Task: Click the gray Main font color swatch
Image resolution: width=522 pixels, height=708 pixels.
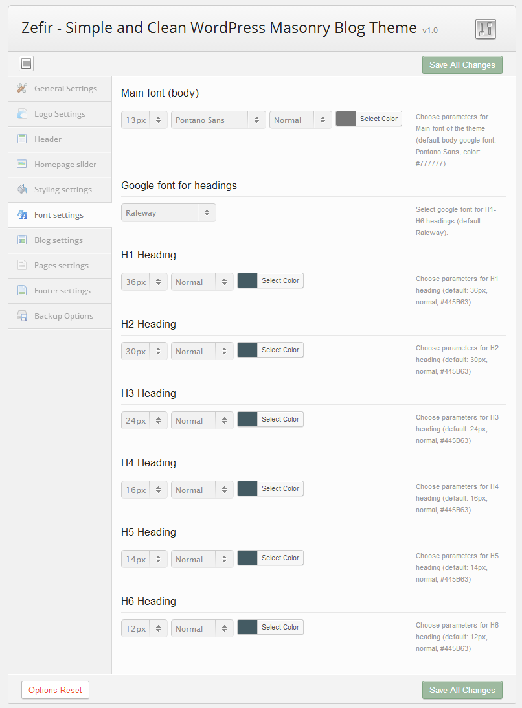Action: click(346, 119)
